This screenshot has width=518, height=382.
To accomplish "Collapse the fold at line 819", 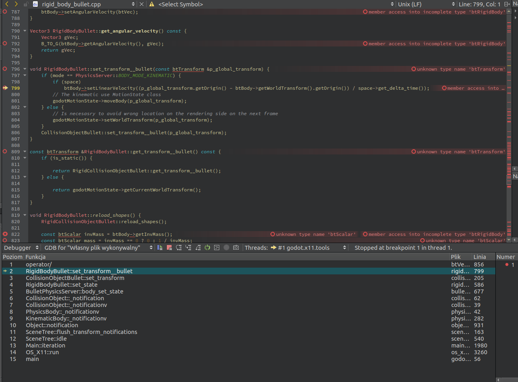I will click(x=25, y=215).
